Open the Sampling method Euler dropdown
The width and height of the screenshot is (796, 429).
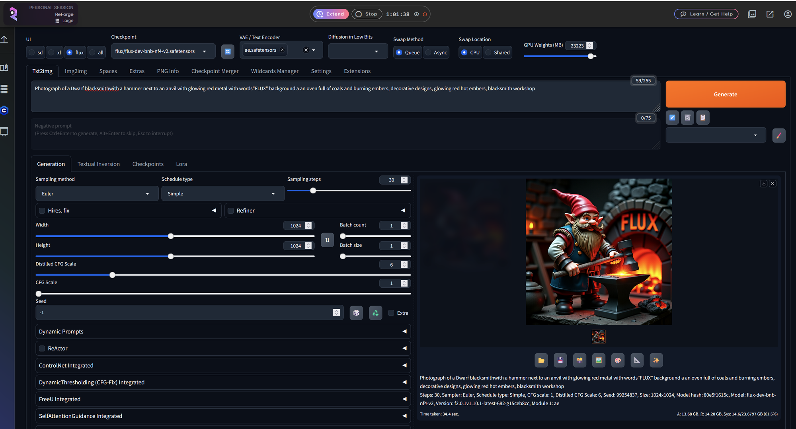[x=97, y=193]
